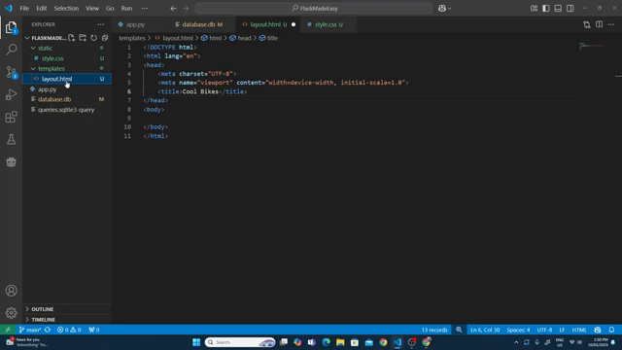The width and height of the screenshot is (622, 350).
Task: Open the Manage gear menu
Action: tap(11, 313)
